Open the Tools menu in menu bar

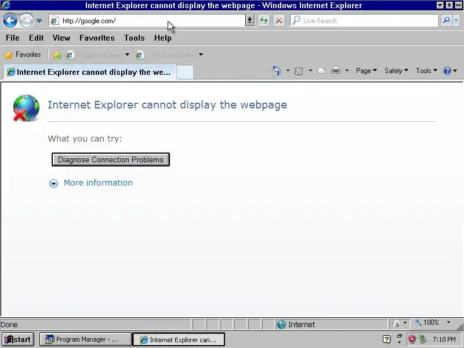click(x=134, y=38)
